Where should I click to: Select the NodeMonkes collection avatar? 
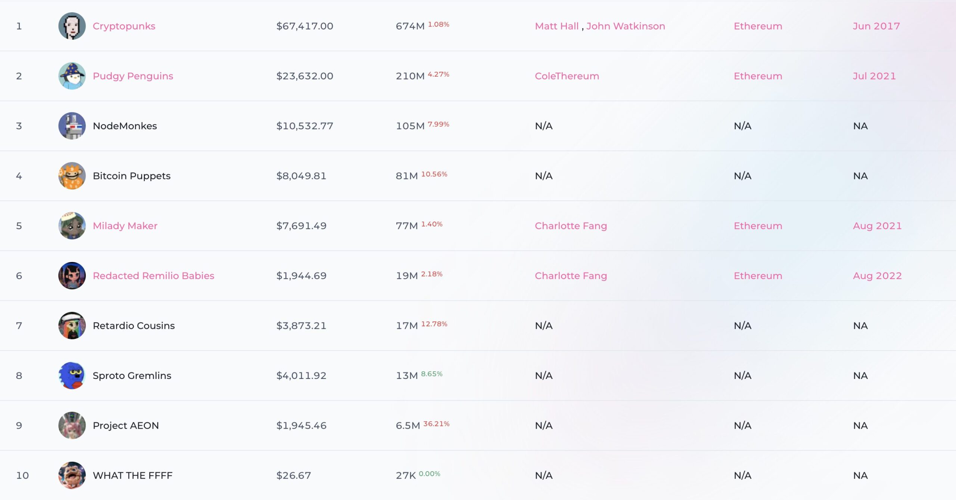coord(72,126)
